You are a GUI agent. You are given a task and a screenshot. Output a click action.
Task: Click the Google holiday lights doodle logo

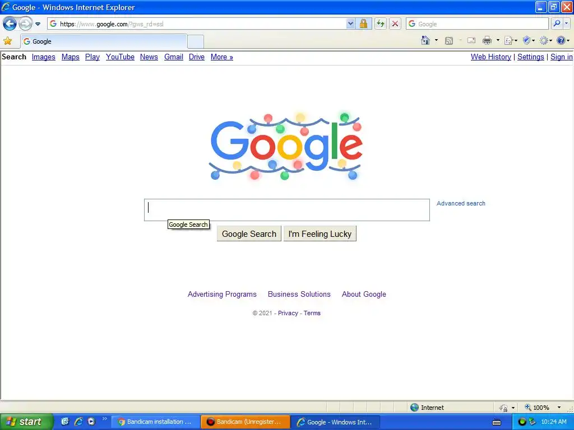point(286,147)
